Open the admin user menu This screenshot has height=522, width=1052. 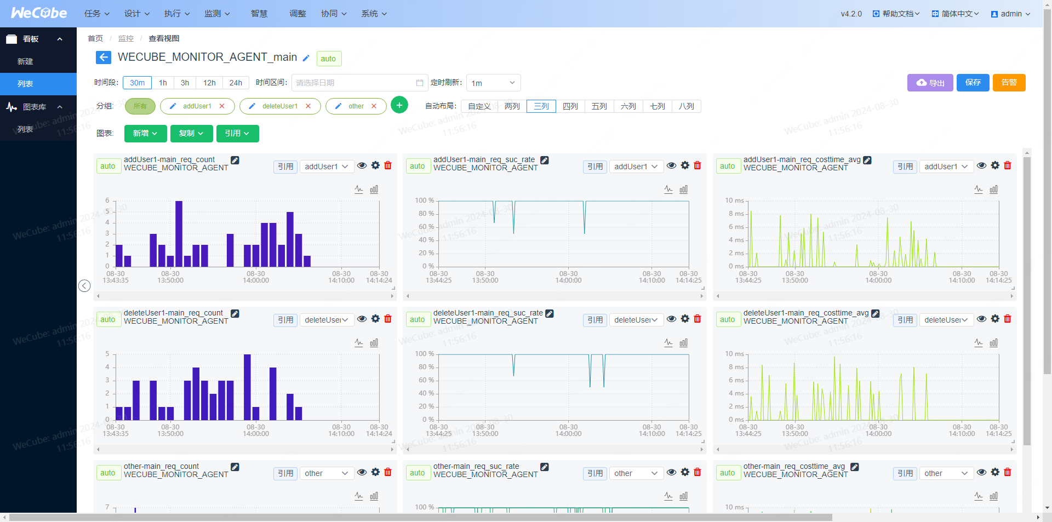[1010, 14]
